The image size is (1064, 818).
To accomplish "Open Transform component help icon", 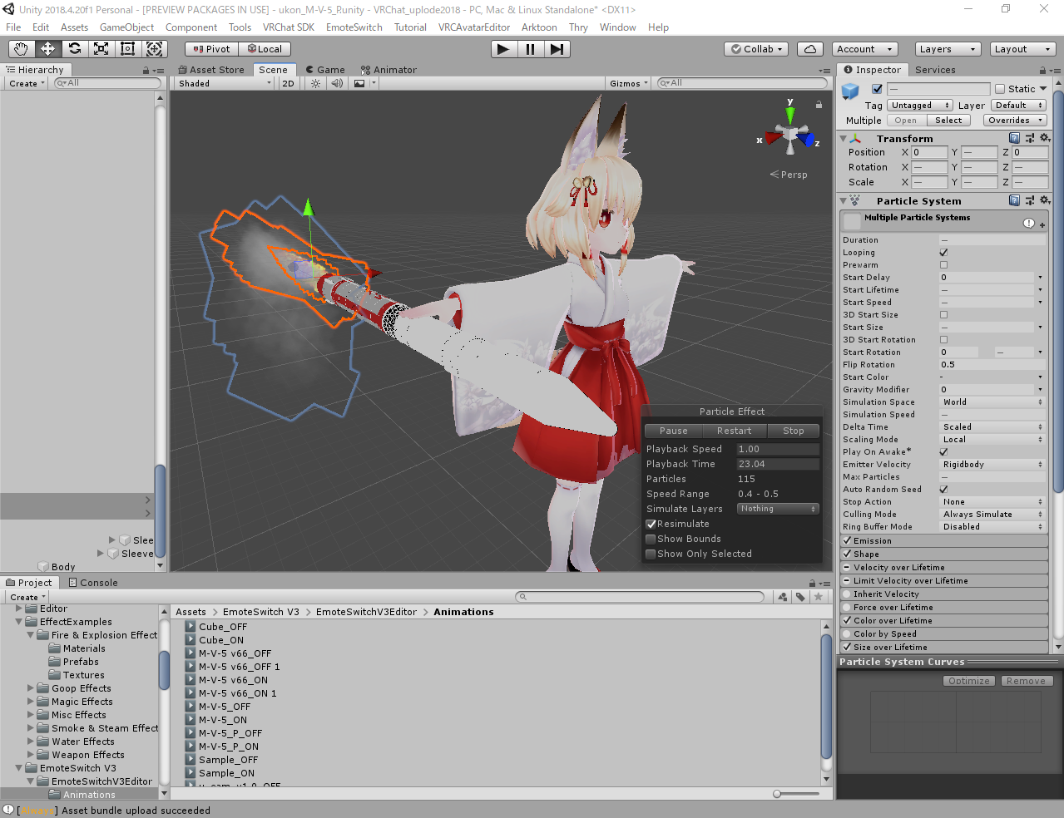I will pos(1014,138).
